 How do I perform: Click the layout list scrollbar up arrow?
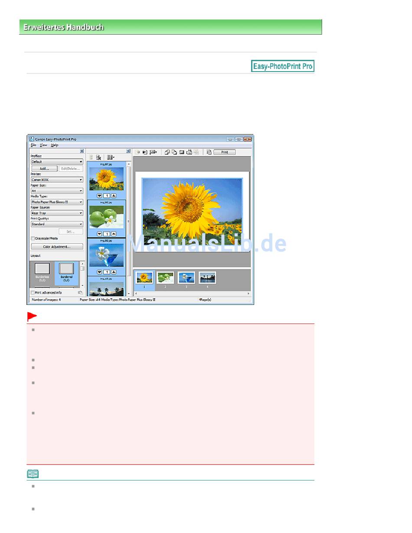[x=82, y=263]
